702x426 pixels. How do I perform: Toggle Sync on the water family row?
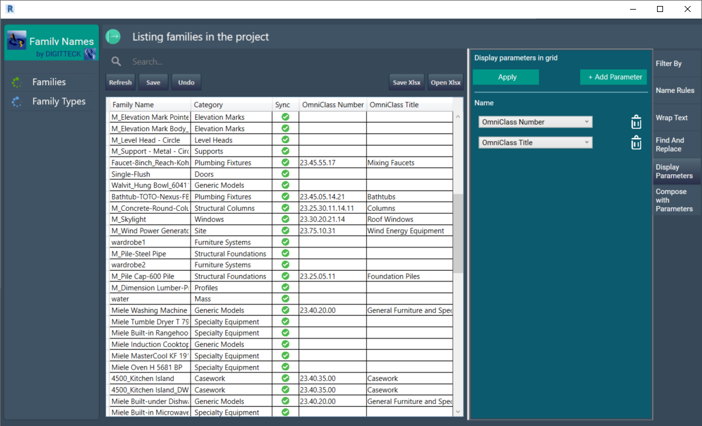click(x=285, y=298)
